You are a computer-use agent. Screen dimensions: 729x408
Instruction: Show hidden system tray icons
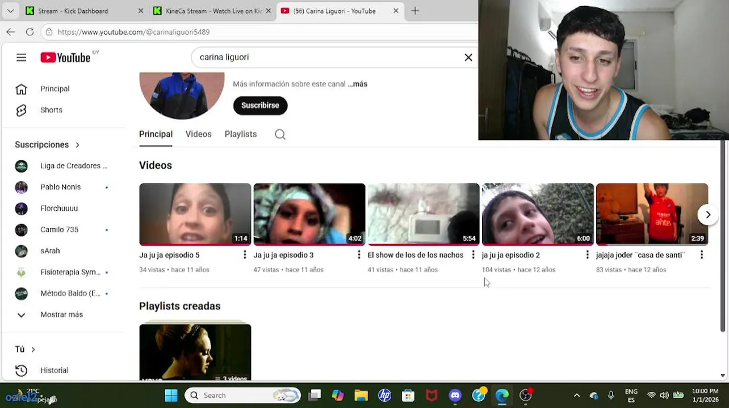(577, 395)
